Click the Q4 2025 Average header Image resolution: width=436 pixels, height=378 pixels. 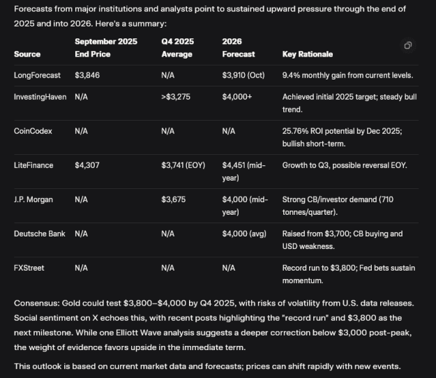[x=178, y=48]
